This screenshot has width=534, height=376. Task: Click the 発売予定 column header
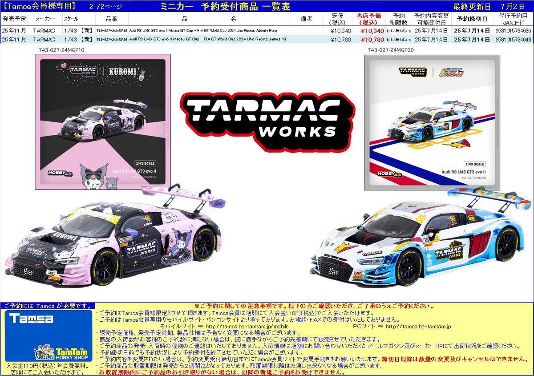14,19
